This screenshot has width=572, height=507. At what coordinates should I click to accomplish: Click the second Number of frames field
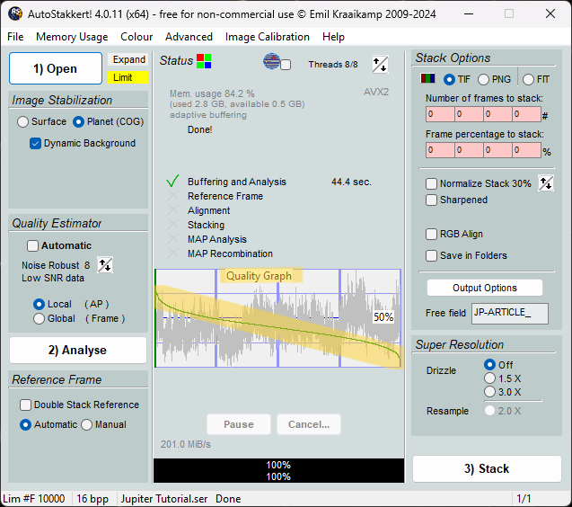pyautogui.click(x=469, y=114)
